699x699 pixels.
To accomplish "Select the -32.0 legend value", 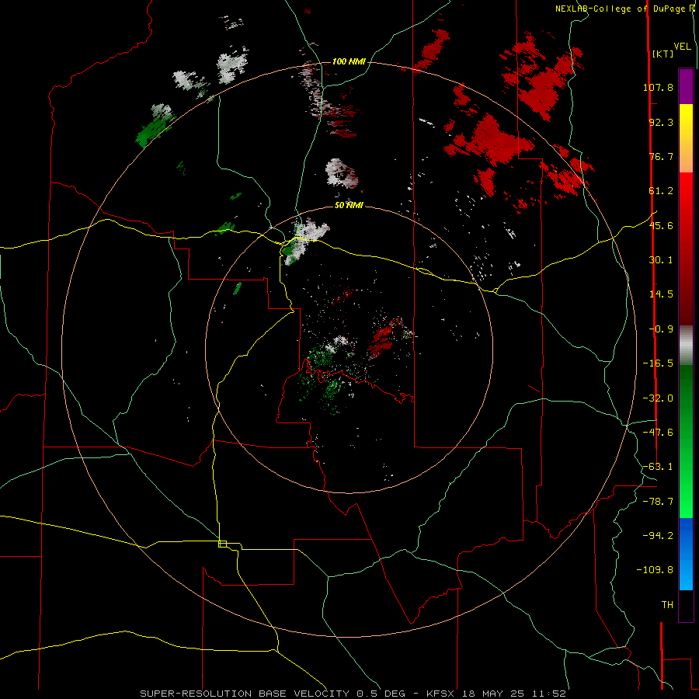I will (x=658, y=398).
